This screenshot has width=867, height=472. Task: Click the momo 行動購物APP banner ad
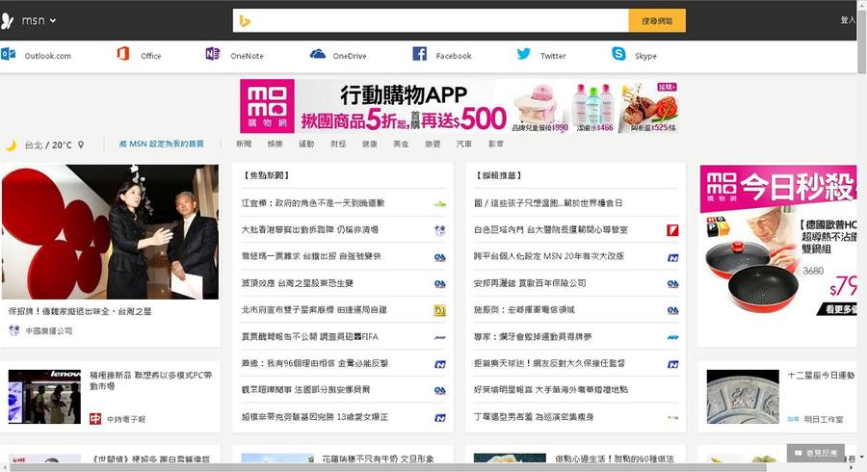(460, 106)
